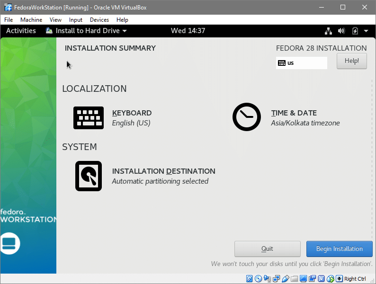Click the us keyboard layout indicator
The width and height of the screenshot is (376, 284).
coord(301,63)
